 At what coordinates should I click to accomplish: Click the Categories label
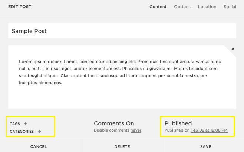click(22, 132)
